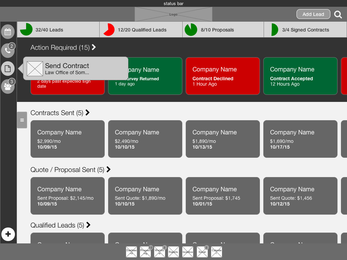This screenshot has width=347, height=260.
Task: Click the Send Contract popup image placeholder
Action: coord(35,68)
